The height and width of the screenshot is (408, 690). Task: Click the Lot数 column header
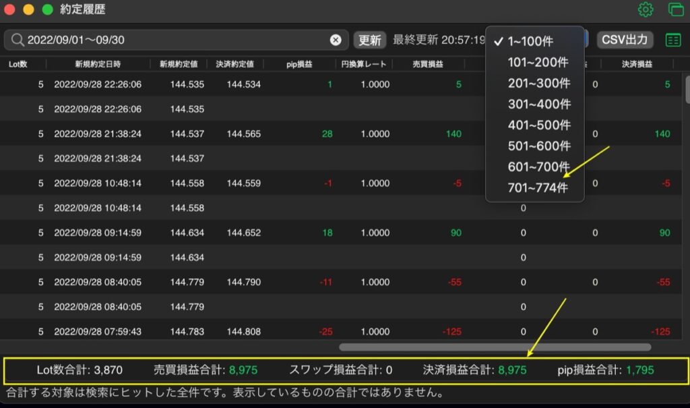[x=18, y=64]
